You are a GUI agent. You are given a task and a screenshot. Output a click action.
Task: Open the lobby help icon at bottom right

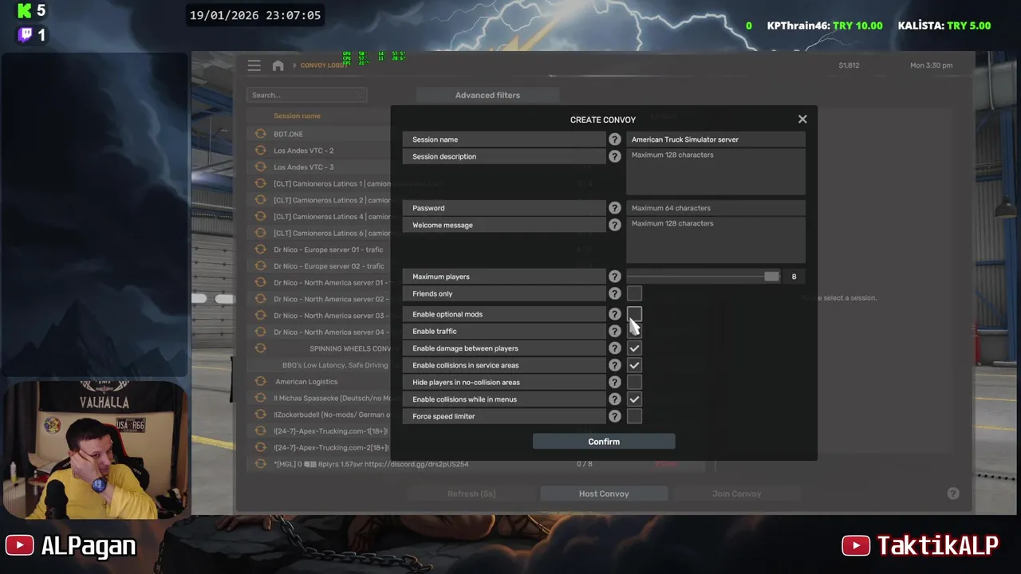click(953, 493)
